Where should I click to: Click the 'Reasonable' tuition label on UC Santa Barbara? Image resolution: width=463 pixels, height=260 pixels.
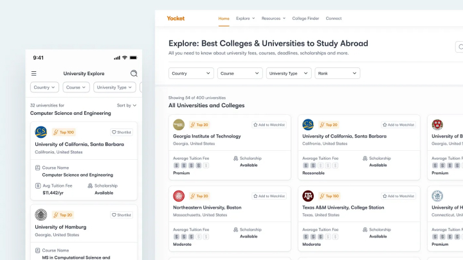(313, 173)
